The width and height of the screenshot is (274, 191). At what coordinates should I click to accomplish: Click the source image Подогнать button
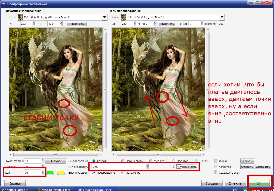click(77, 24)
